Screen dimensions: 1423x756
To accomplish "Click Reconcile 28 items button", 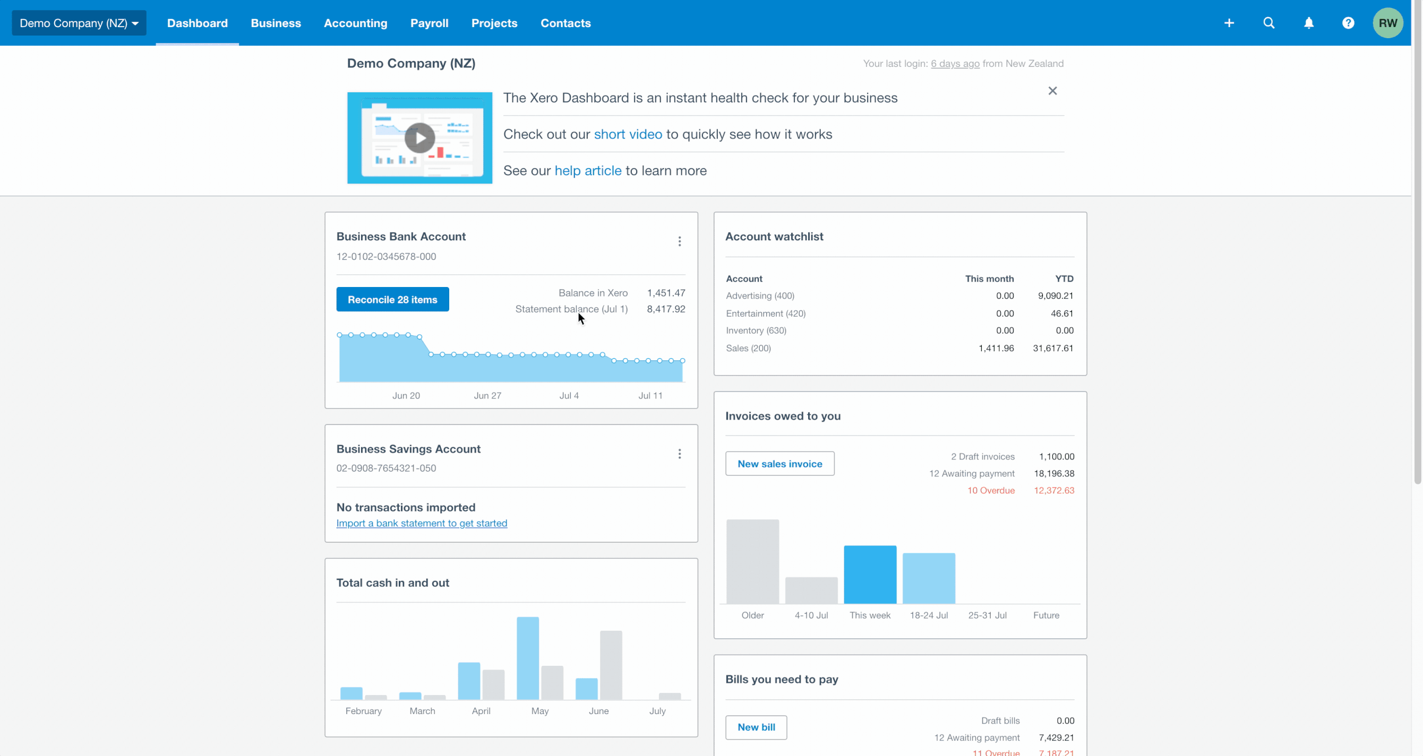I will (x=392, y=299).
